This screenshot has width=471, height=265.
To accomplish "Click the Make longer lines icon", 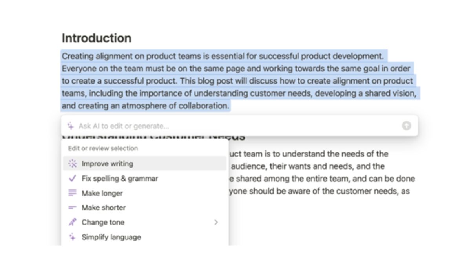I will pyautogui.click(x=72, y=193).
